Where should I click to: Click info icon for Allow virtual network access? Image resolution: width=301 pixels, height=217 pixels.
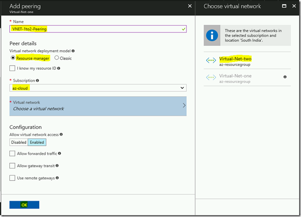pos(61,135)
